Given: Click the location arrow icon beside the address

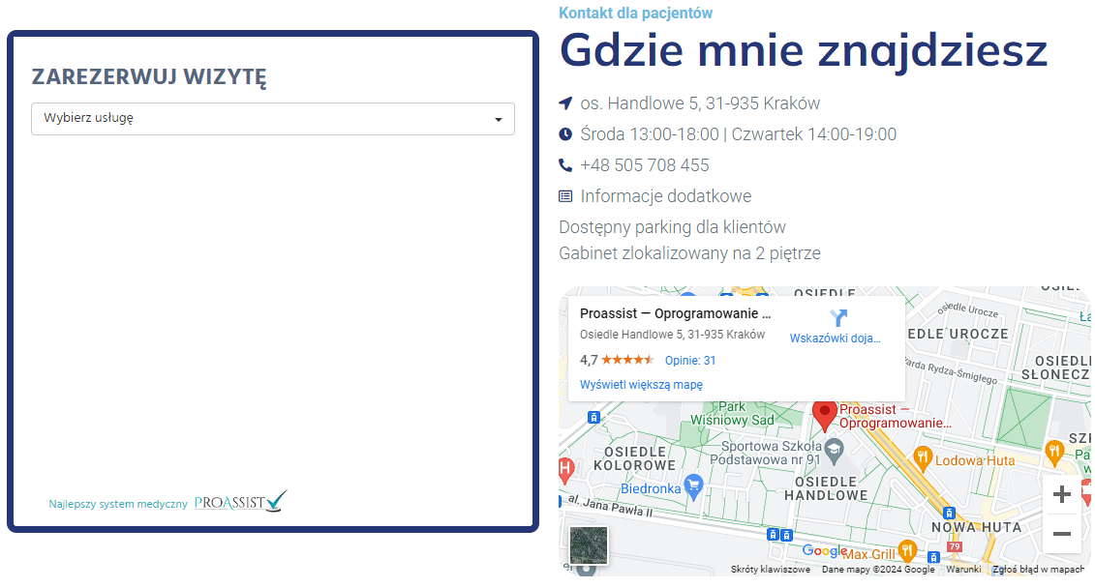Looking at the screenshot, I should point(565,103).
